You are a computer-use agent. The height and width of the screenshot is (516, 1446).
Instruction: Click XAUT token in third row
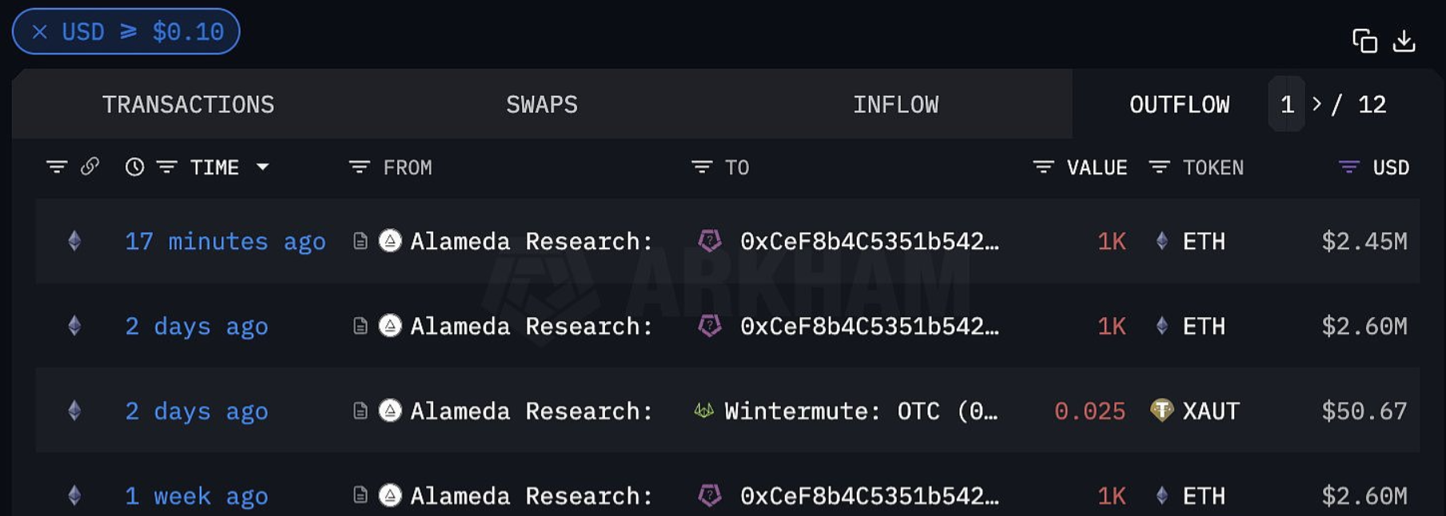[1210, 411]
